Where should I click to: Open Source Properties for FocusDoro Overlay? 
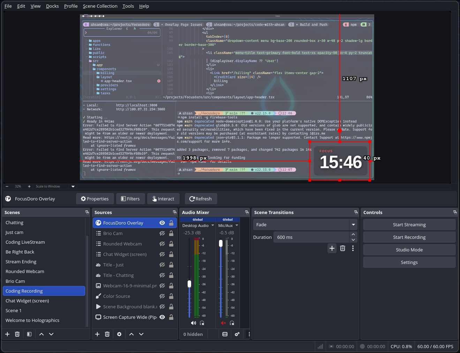95,199
